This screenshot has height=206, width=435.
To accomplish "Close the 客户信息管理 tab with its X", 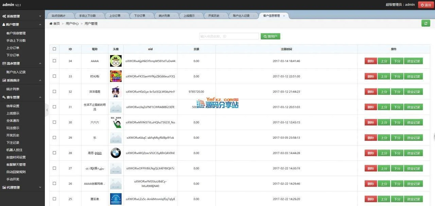I will coord(284,16).
